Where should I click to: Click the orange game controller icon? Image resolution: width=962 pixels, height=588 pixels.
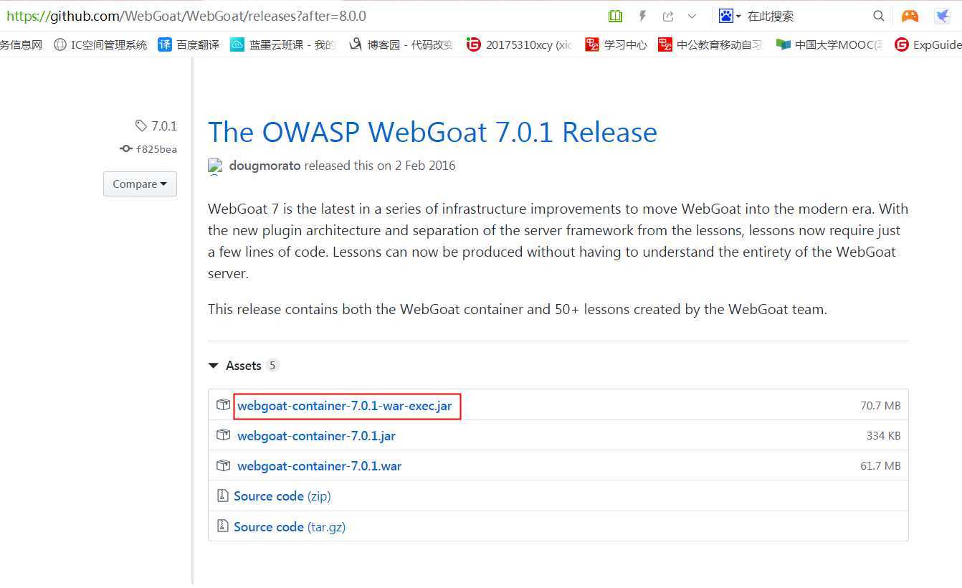click(x=910, y=16)
